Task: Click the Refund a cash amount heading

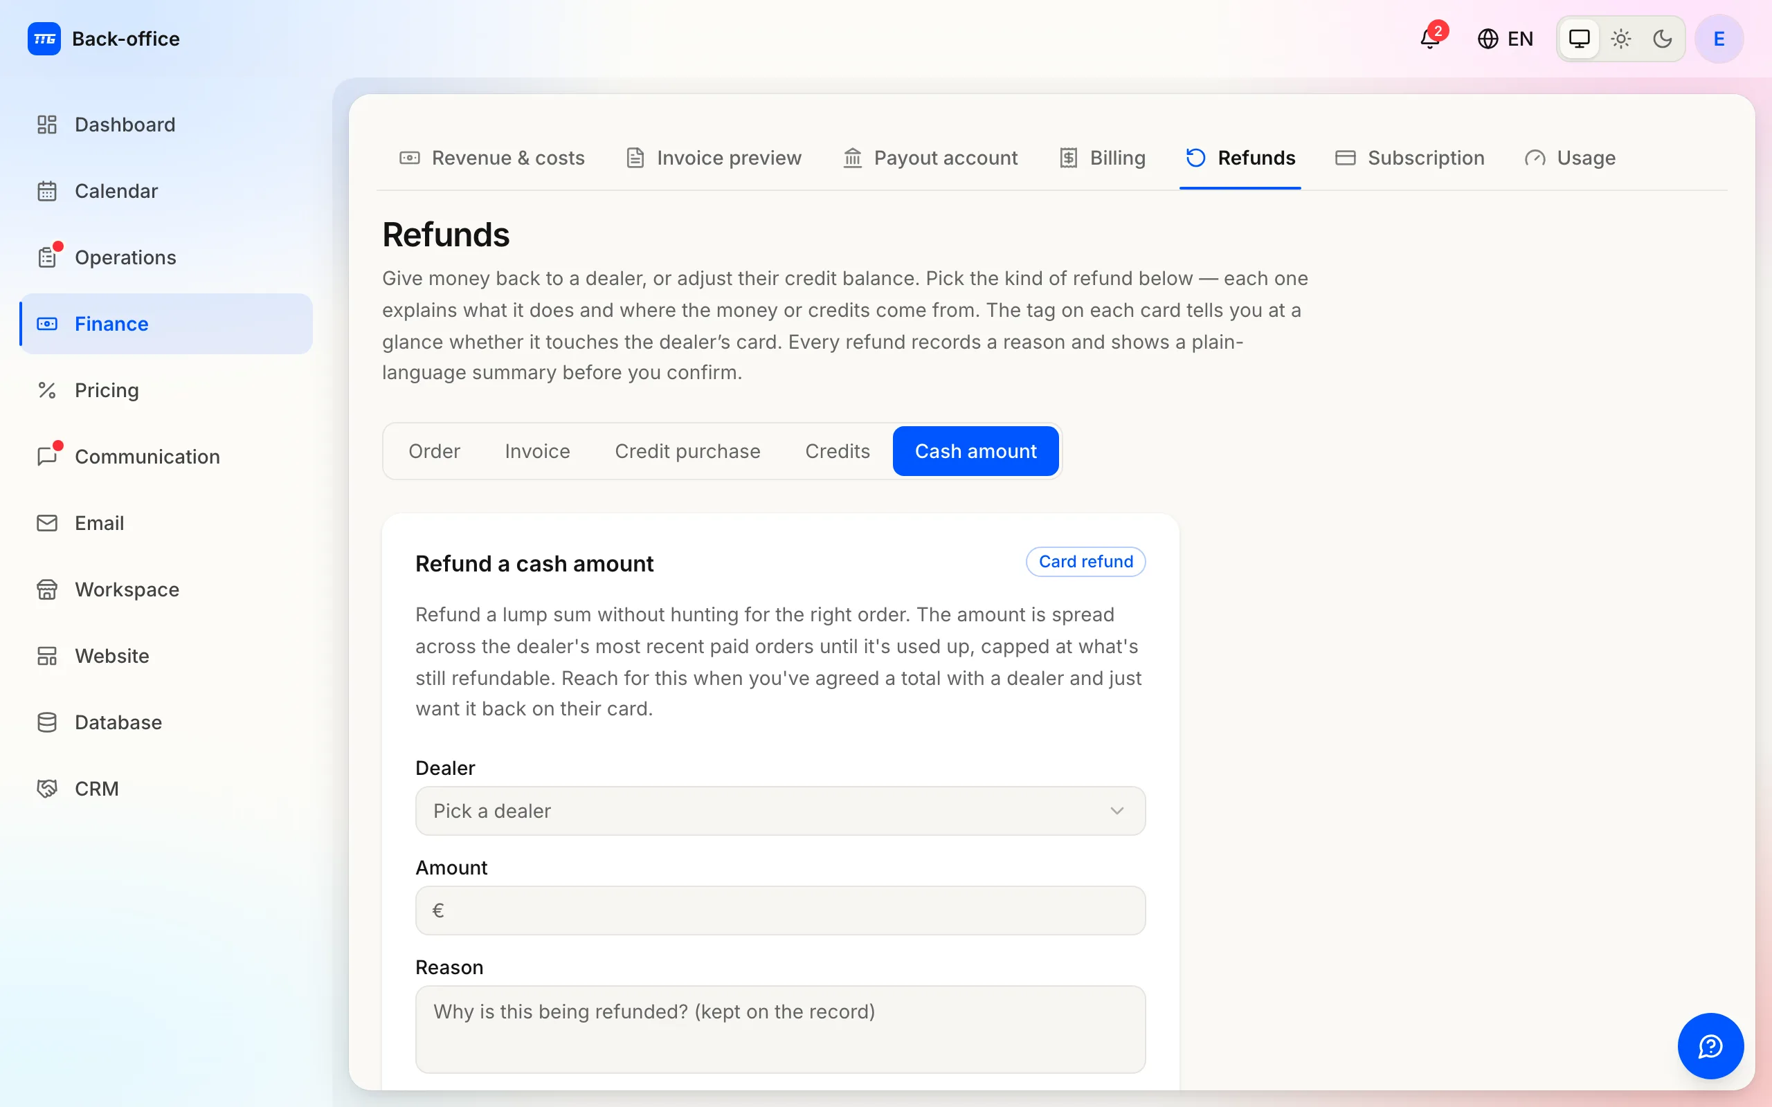Action: pyautogui.click(x=534, y=564)
